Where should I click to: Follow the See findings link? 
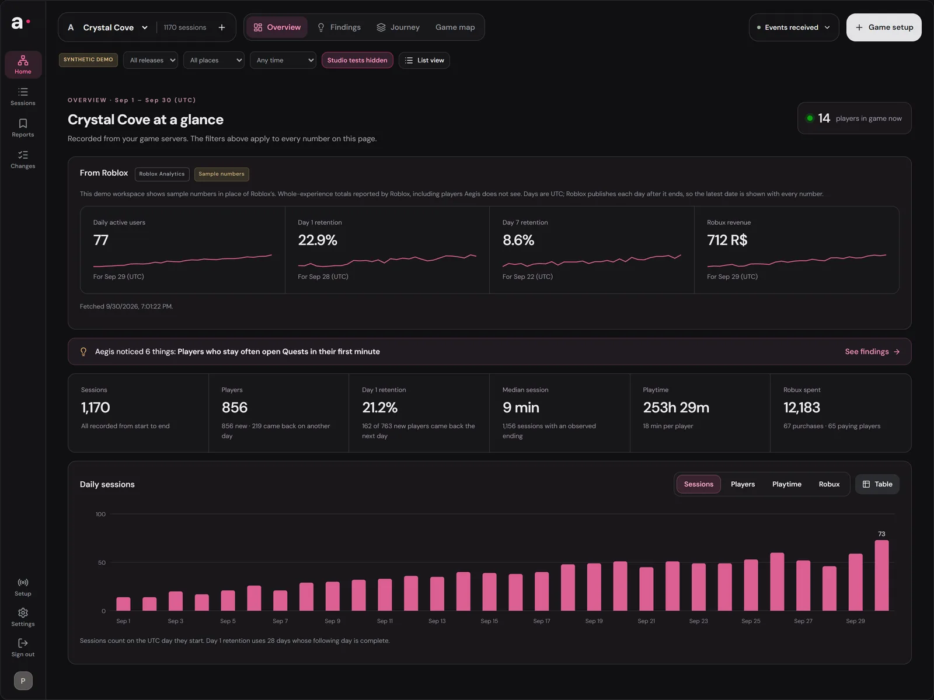coord(872,352)
